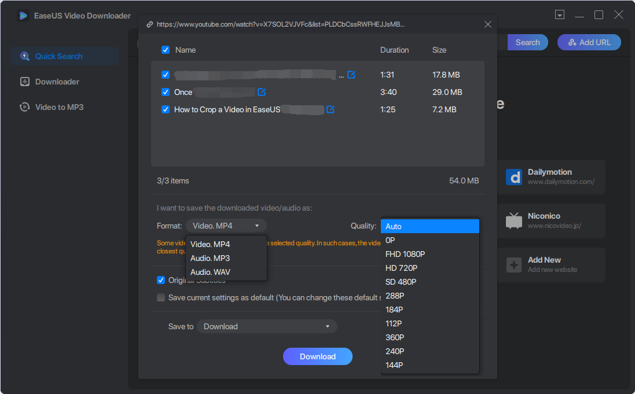Click the Quick Search magnifier icon

coord(25,56)
